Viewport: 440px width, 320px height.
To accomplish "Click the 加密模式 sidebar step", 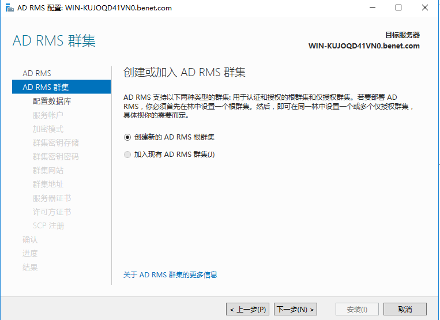I will point(48,129).
